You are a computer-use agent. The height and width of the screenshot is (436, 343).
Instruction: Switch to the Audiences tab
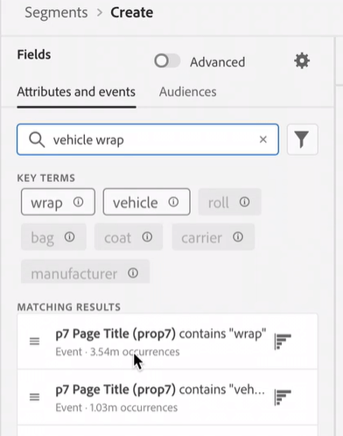point(187,92)
